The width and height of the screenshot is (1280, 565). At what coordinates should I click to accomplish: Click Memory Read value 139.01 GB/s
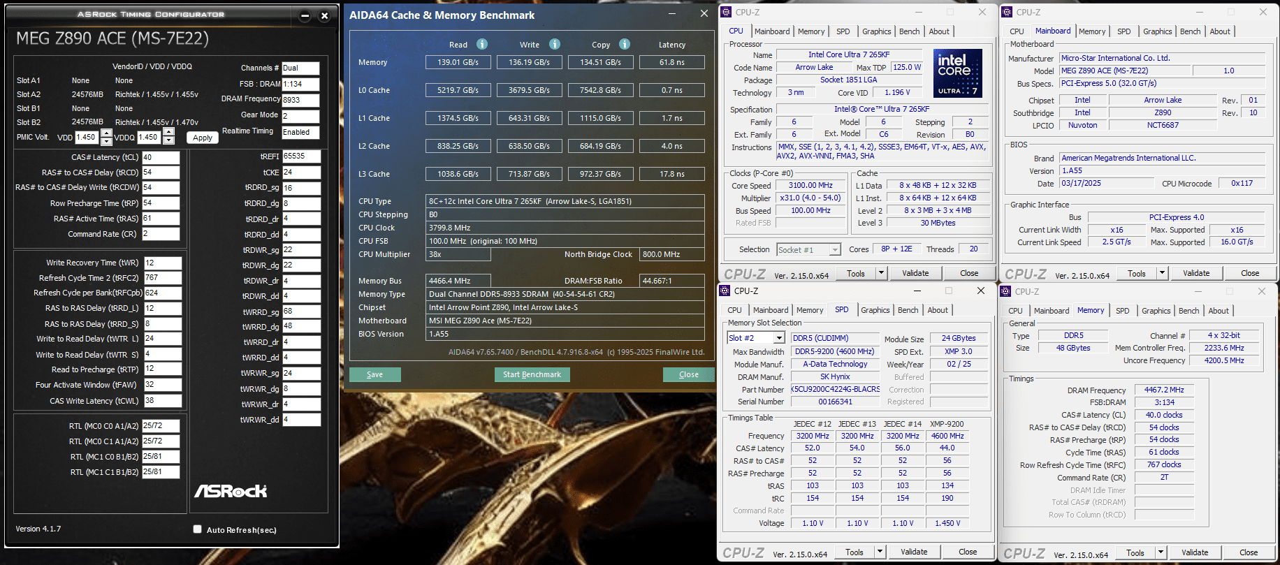(459, 62)
